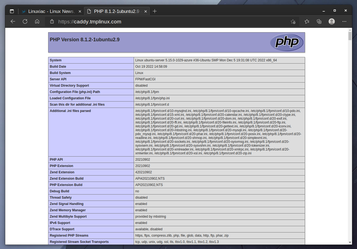This screenshot has height=249, width=357.
Task: Click the Oct 19 2022 14:58:09 value
Action: [151, 67]
